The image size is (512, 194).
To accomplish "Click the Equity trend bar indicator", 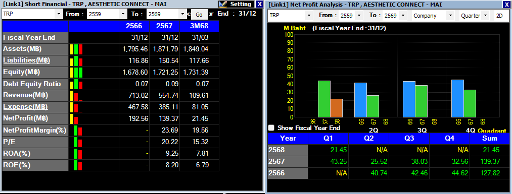I will click(x=76, y=72).
